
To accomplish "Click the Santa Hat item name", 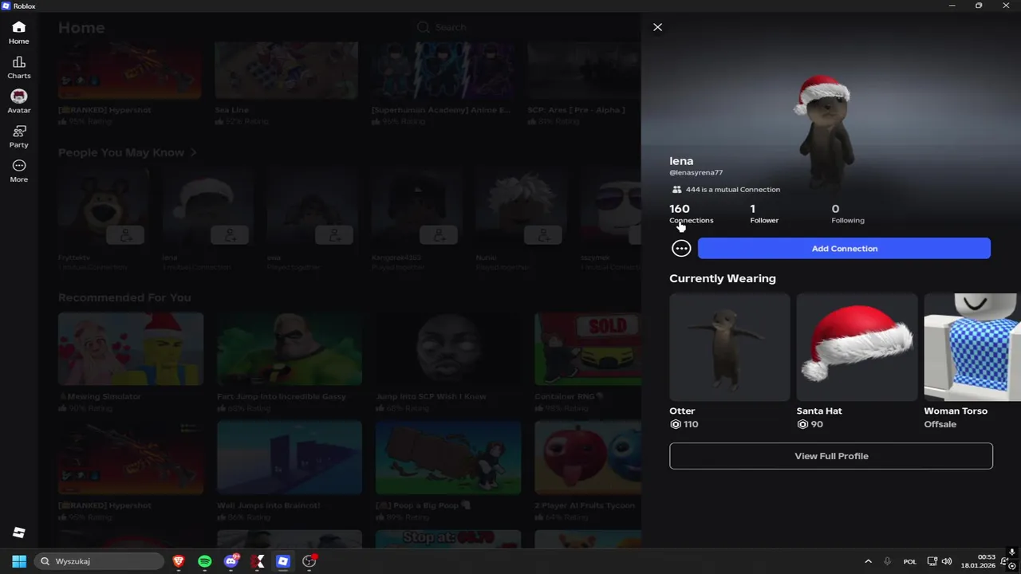I will click(819, 411).
